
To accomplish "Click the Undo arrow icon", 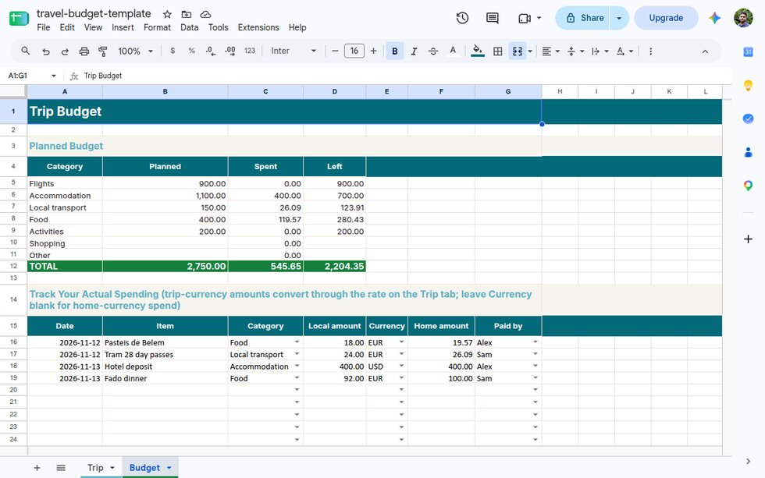I will 46,51.
